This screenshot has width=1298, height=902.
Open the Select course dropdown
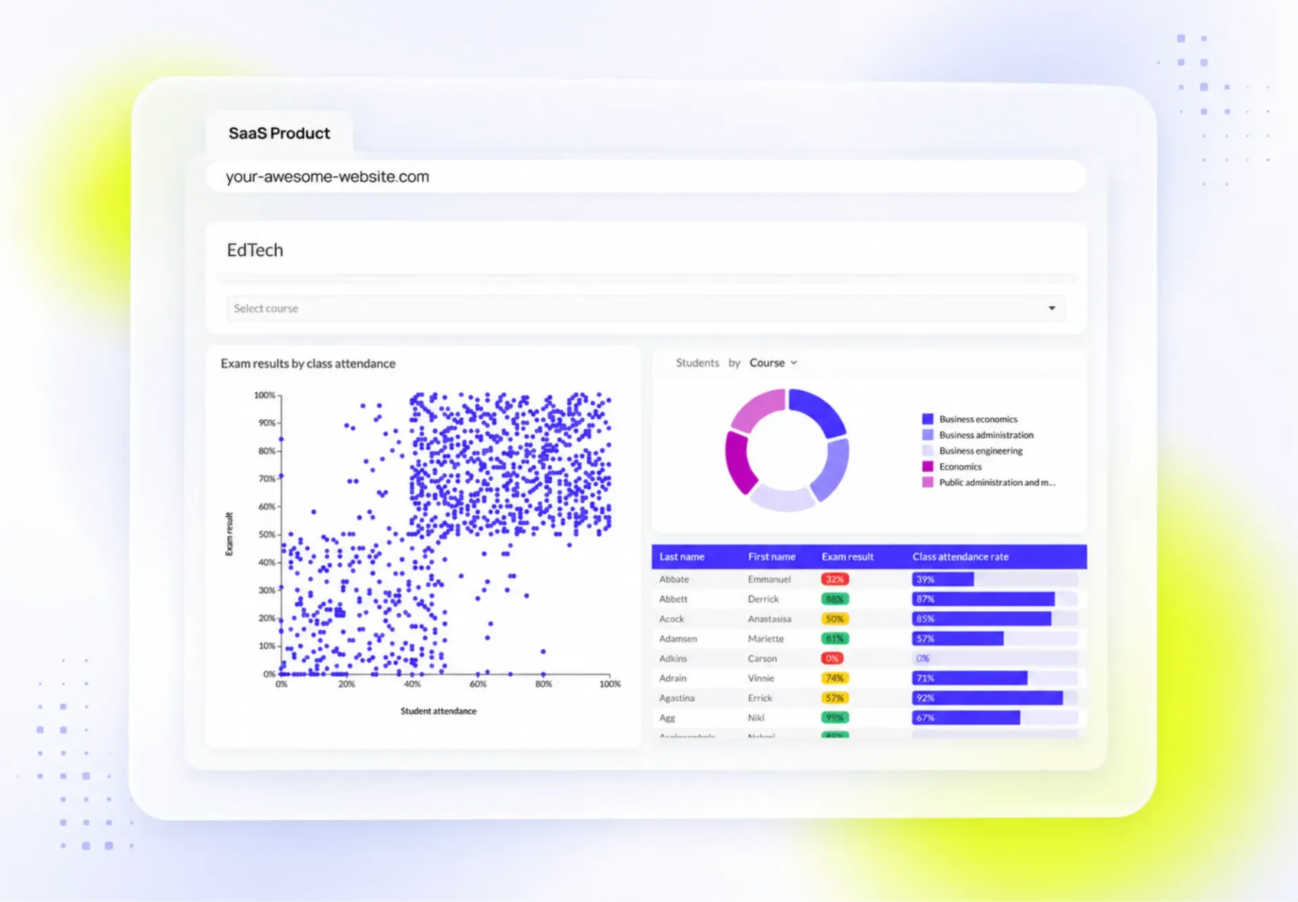point(646,308)
